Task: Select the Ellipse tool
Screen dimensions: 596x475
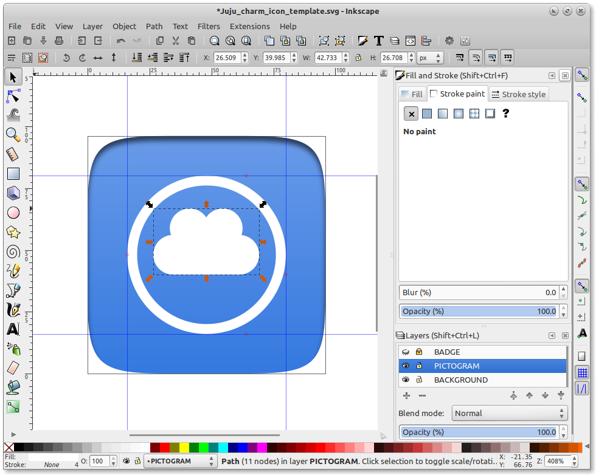Action: click(13, 213)
